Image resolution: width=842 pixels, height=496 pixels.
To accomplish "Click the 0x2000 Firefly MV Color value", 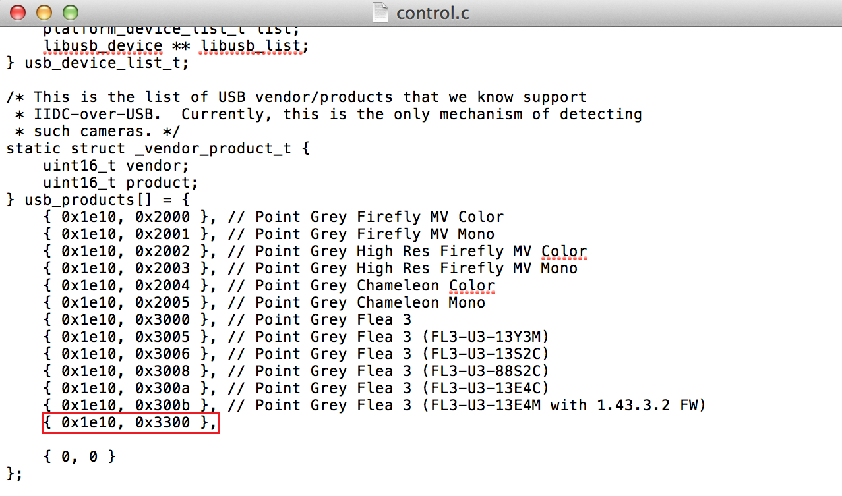I will tap(163, 217).
